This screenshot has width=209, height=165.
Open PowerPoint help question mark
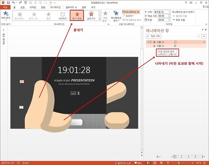click(186, 3)
